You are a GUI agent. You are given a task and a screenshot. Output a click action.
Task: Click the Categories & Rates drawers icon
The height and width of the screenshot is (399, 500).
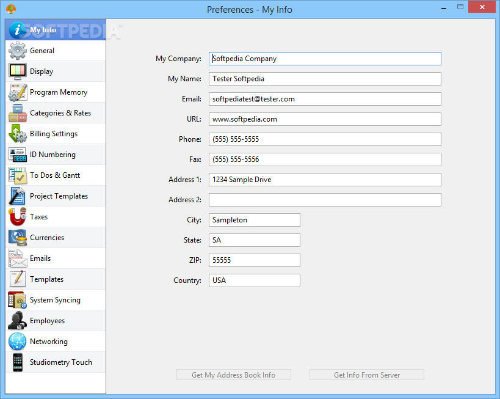point(18,113)
